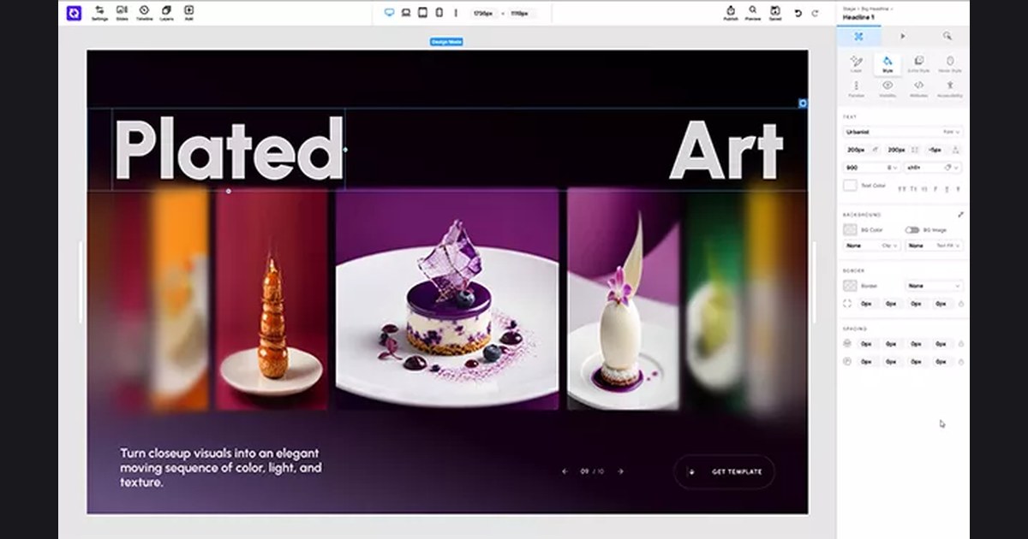The image size is (1028, 539).
Task: Select the Plated headline on canvas
Action: [229, 150]
